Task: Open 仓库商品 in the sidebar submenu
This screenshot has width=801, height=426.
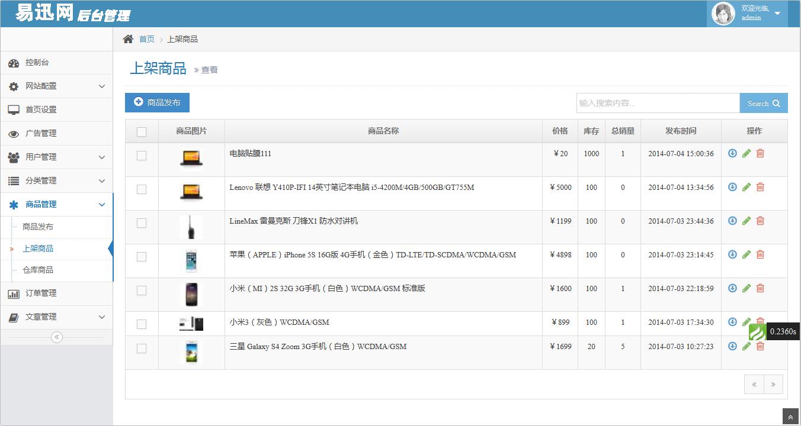Action: click(38, 270)
